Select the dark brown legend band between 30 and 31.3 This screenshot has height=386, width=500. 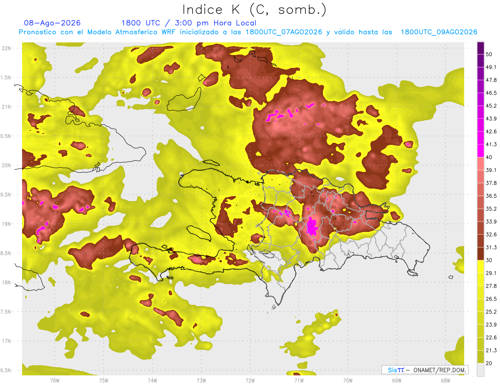point(480,254)
